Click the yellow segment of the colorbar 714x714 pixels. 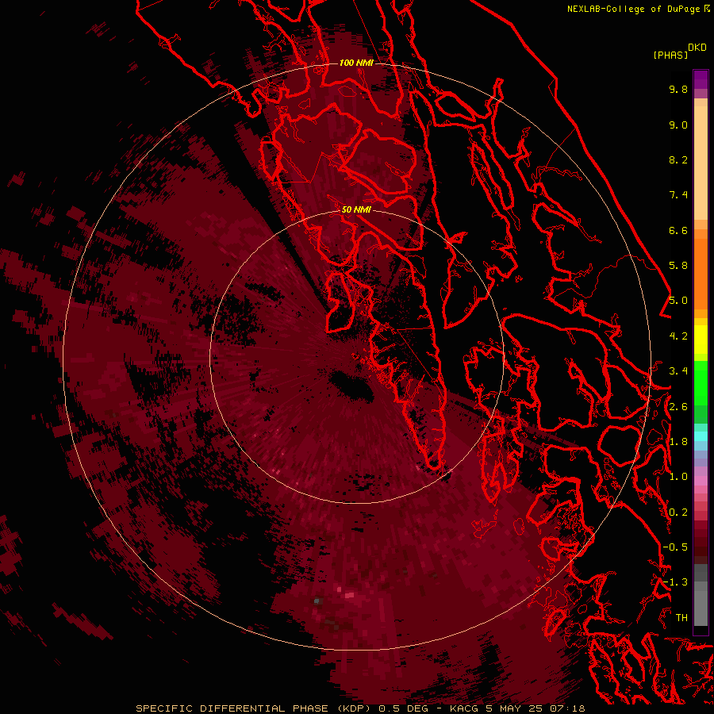[701, 340]
